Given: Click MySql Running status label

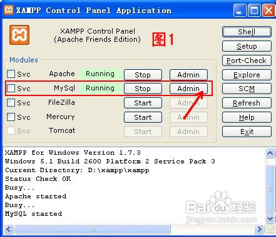Looking at the screenshot, I should tap(100, 88).
